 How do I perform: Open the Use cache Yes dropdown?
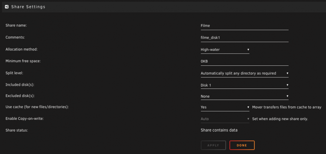click(225, 107)
